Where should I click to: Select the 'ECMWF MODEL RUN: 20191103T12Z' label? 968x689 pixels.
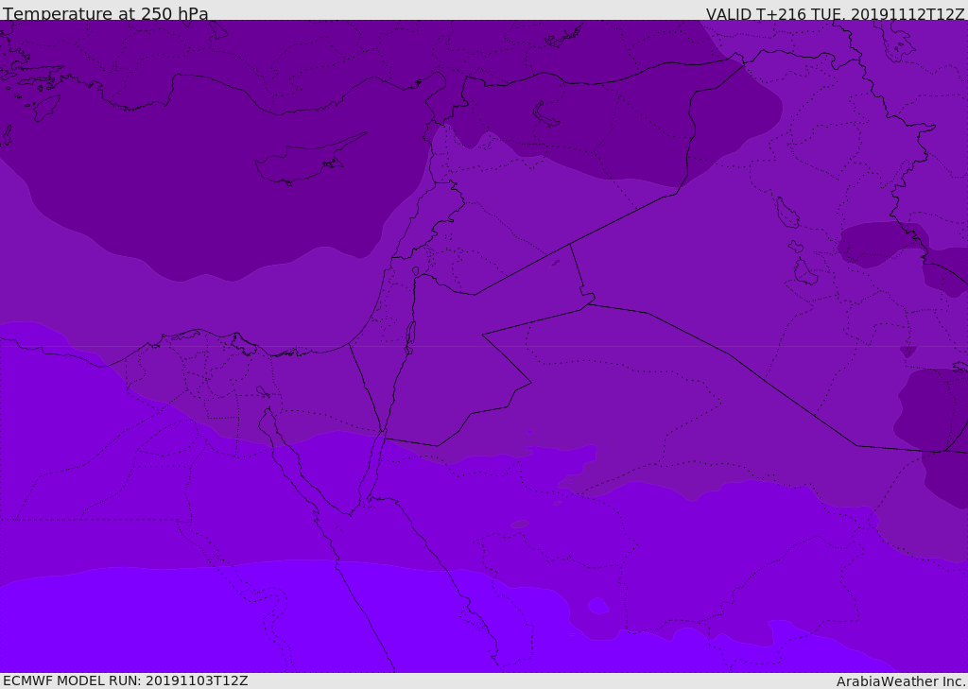[126, 680]
